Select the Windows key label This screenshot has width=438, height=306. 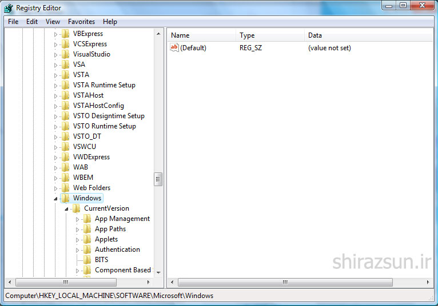(87, 198)
